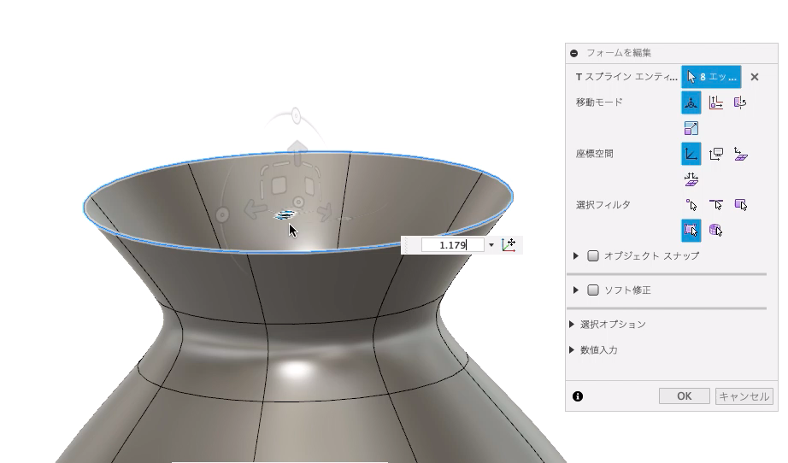
Task: Set selection filter to all entities
Action: (691, 231)
